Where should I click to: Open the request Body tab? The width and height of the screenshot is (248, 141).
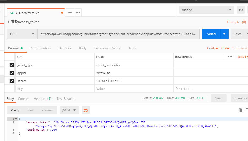(x=83, y=48)
